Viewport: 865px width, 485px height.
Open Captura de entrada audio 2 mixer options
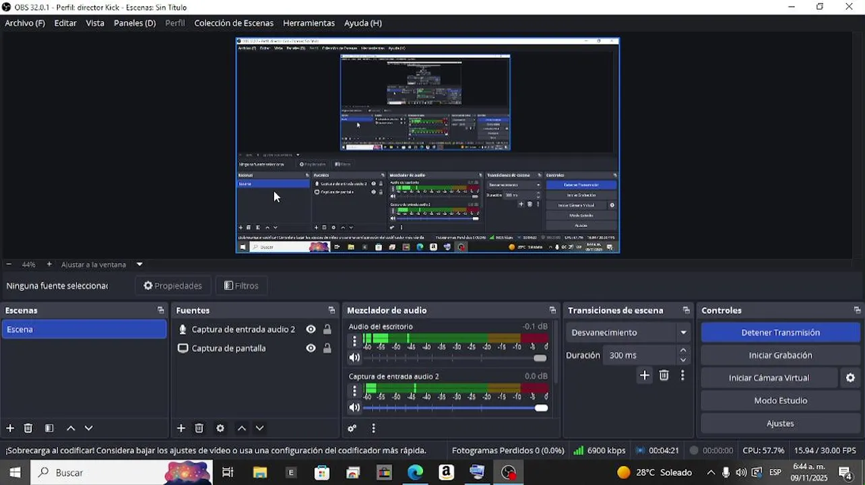(355, 391)
